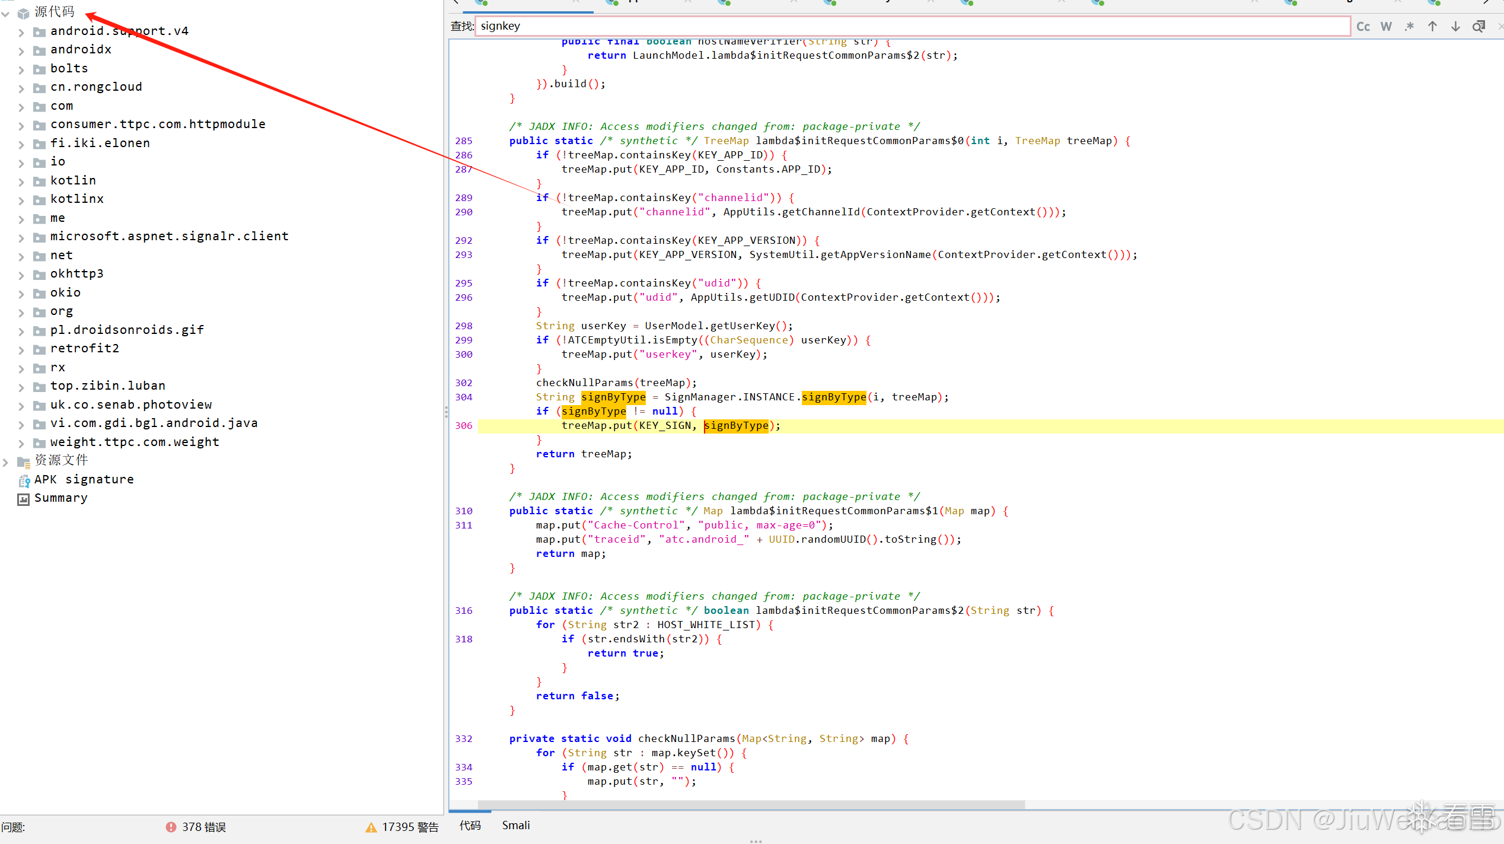
Task: Switch to the Smali tab
Action: tap(515, 825)
